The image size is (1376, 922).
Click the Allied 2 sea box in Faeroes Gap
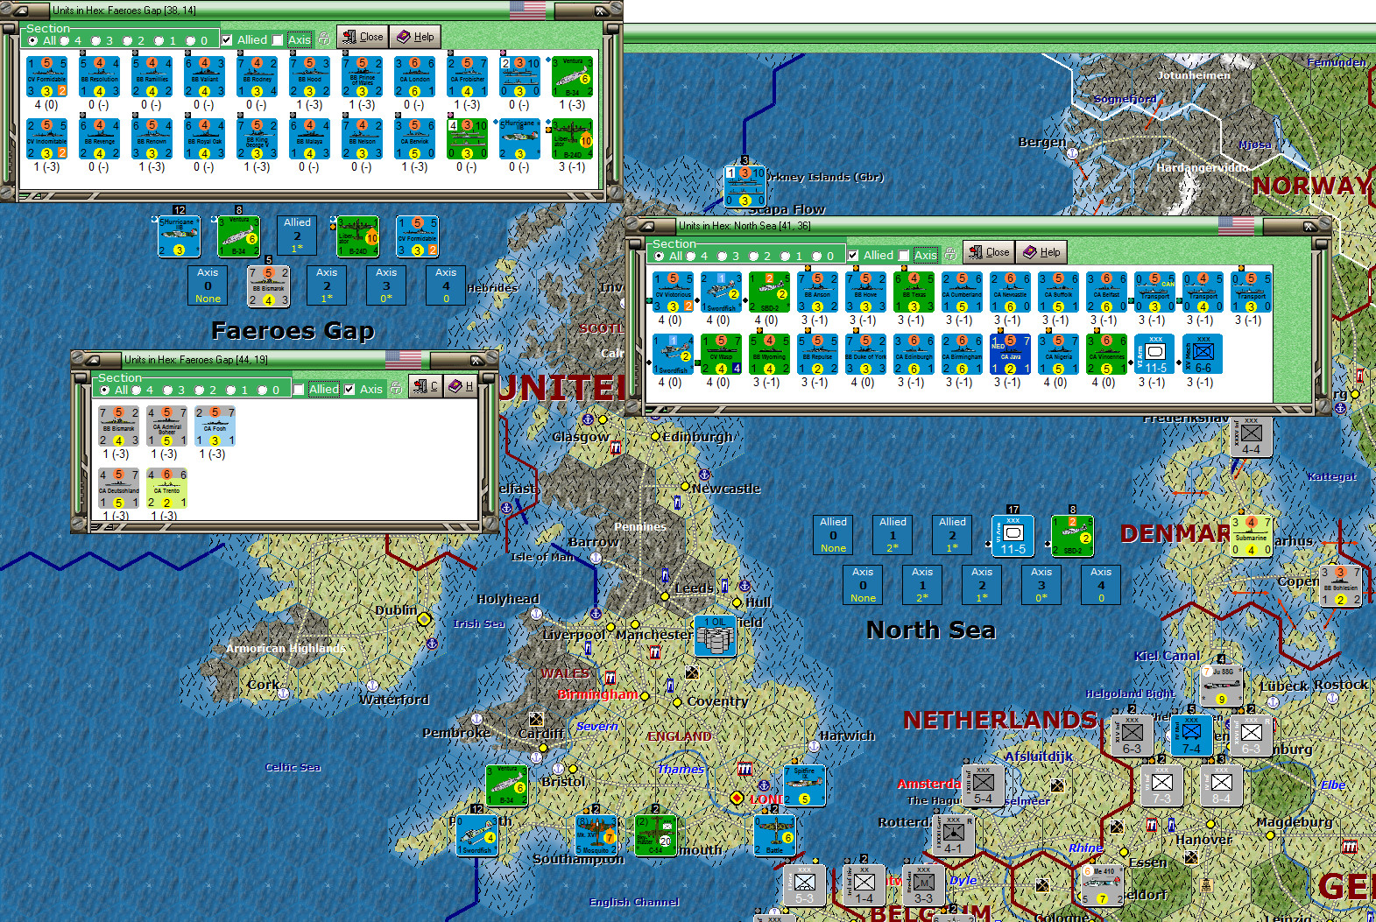[297, 236]
